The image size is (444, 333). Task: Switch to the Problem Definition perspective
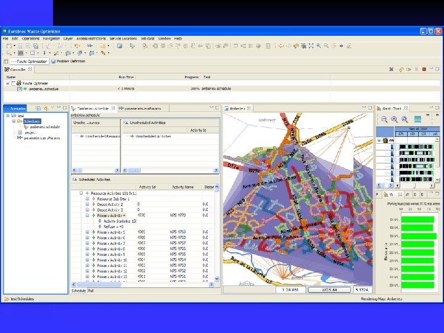point(69,61)
